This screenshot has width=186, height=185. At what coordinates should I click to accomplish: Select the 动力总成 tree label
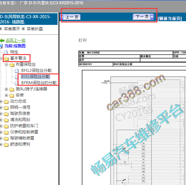tap(18, 101)
